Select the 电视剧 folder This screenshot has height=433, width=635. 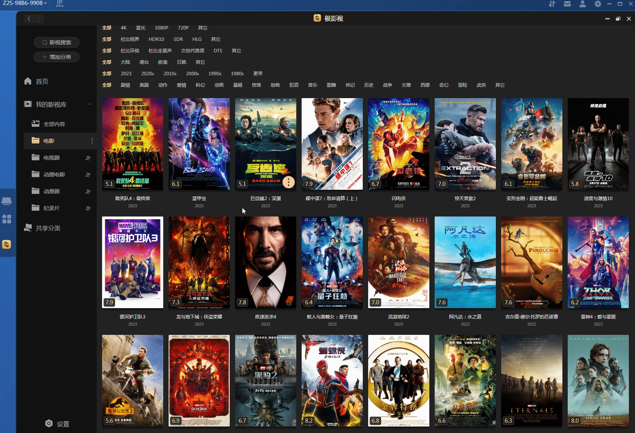(46, 158)
